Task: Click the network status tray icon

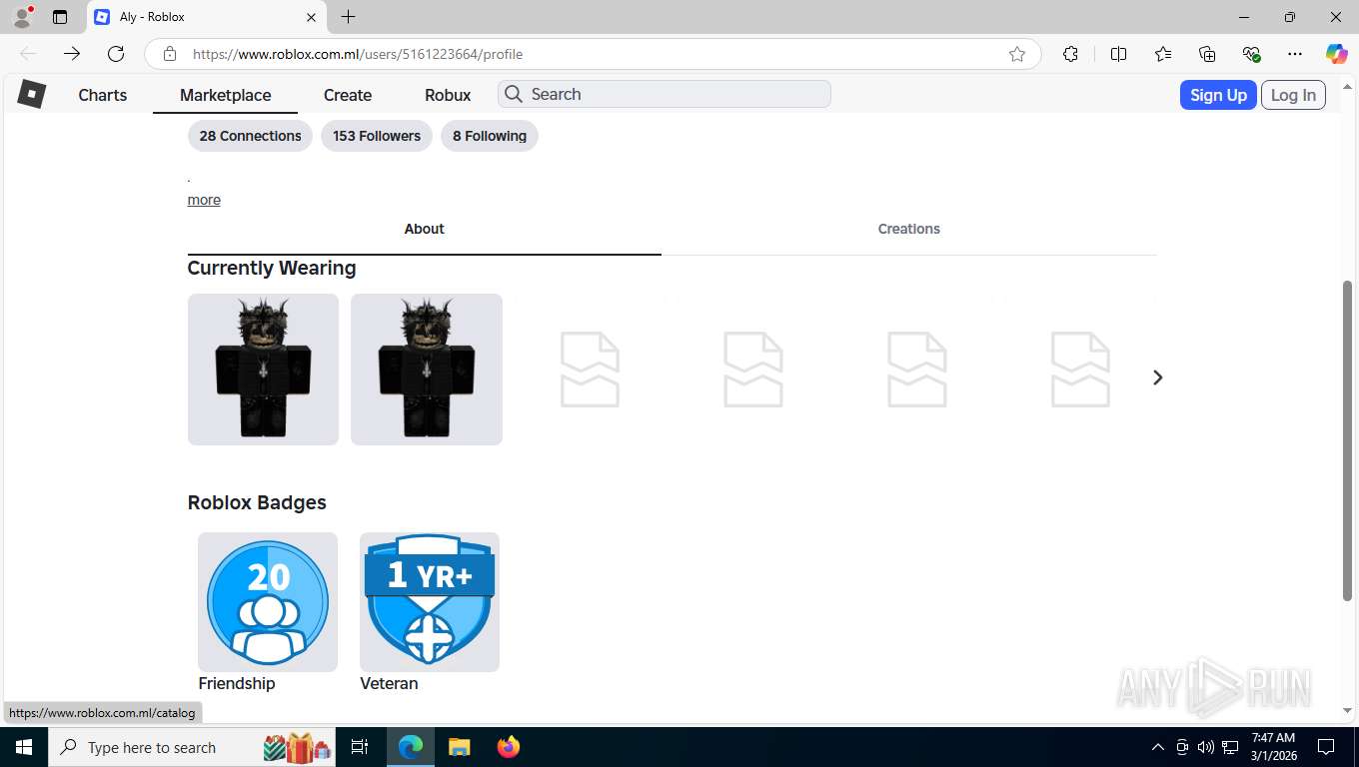Action: (x=1229, y=747)
